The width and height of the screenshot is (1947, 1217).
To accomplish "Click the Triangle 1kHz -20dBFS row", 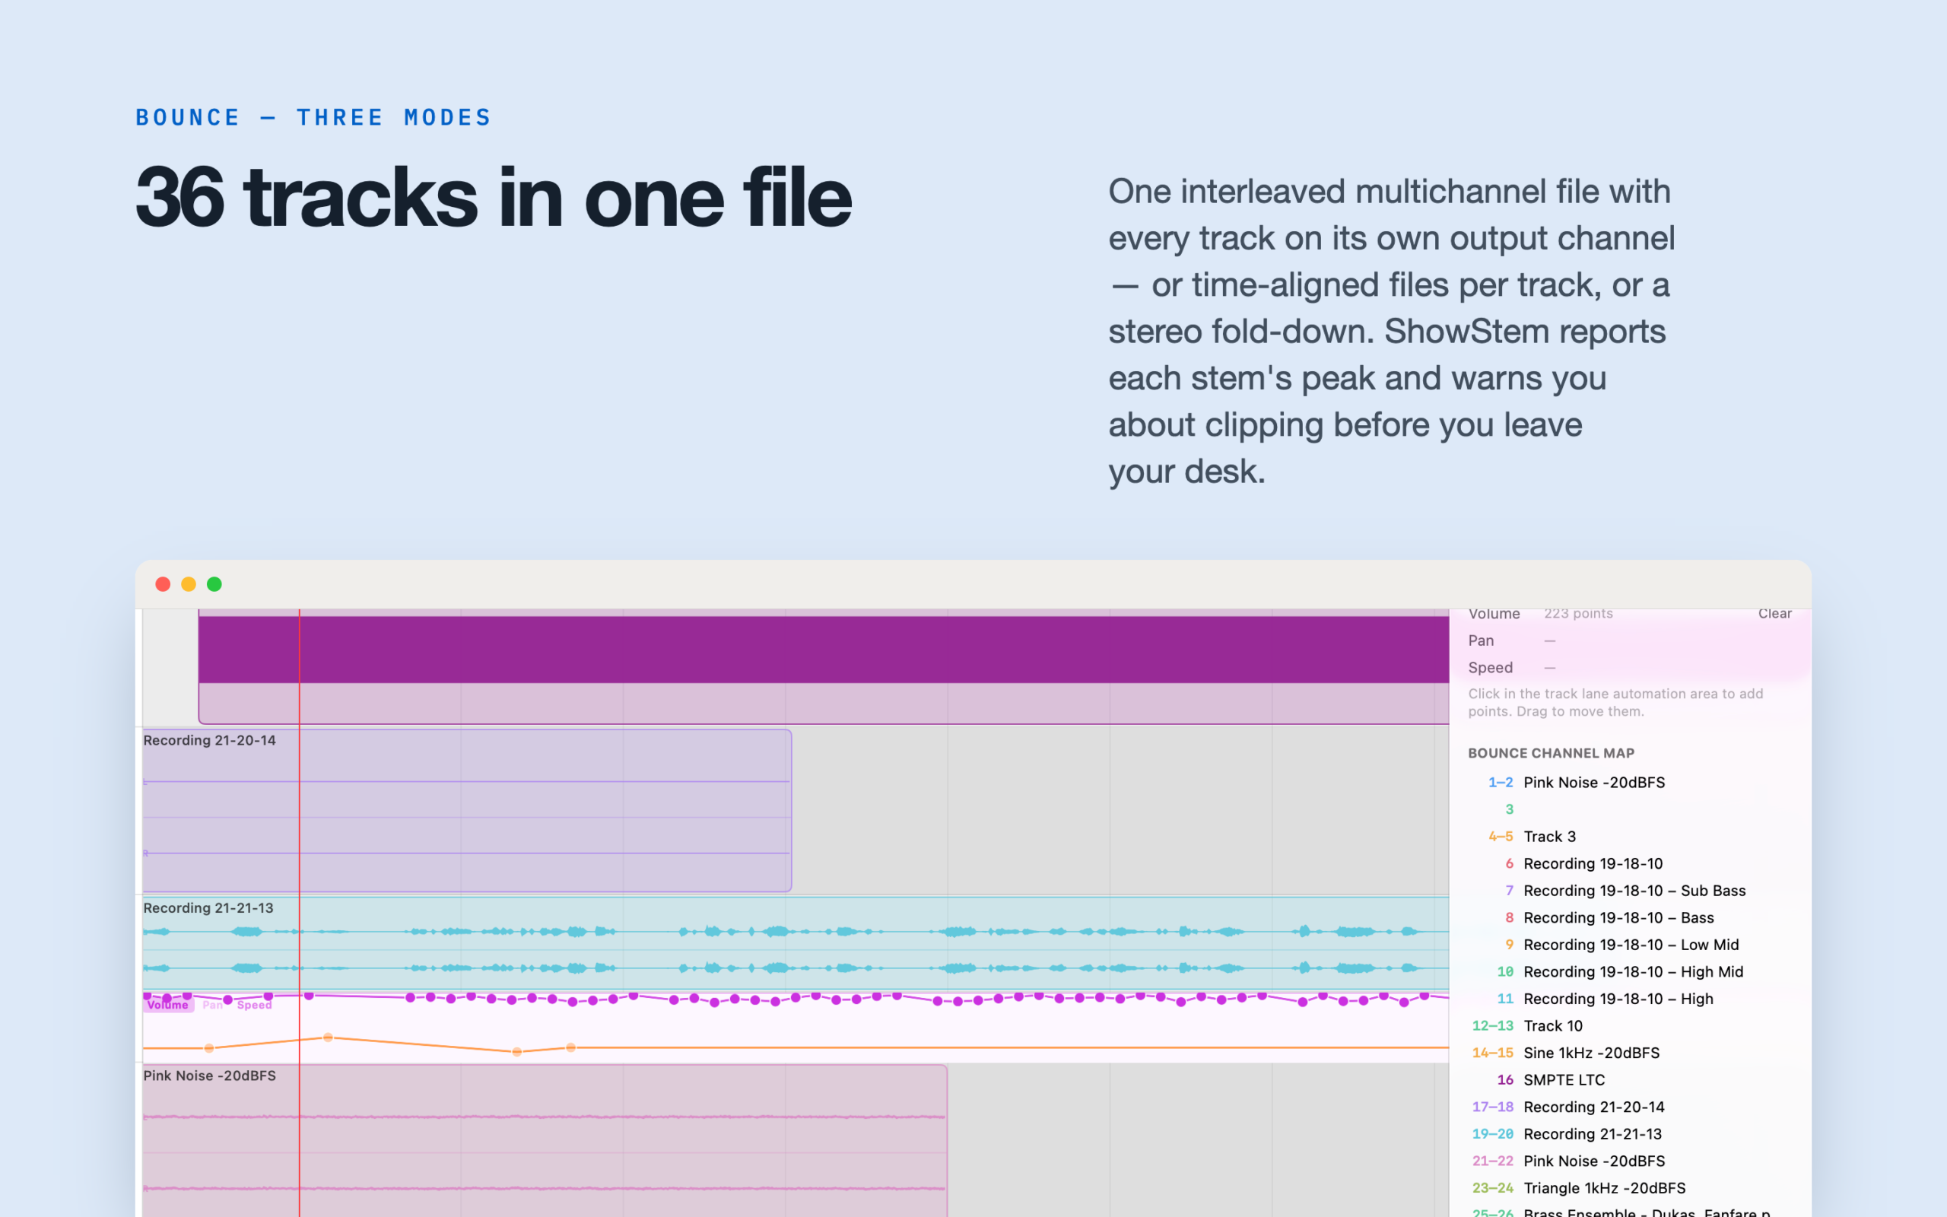I will pyautogui.click(x=1630, y=1188).
